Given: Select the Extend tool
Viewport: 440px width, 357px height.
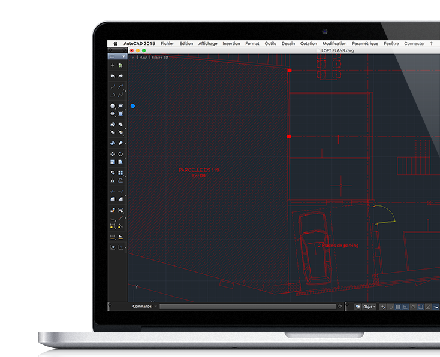Looking at the screenshot, I should coord(120,192).
